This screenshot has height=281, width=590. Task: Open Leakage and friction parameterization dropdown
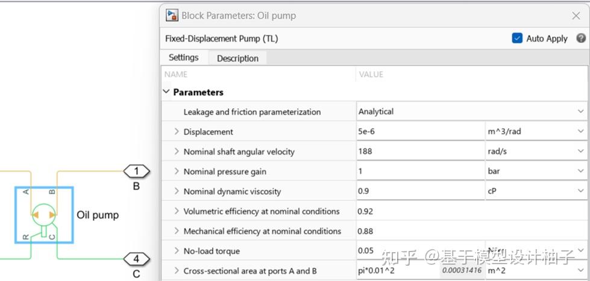pos(471,111)
